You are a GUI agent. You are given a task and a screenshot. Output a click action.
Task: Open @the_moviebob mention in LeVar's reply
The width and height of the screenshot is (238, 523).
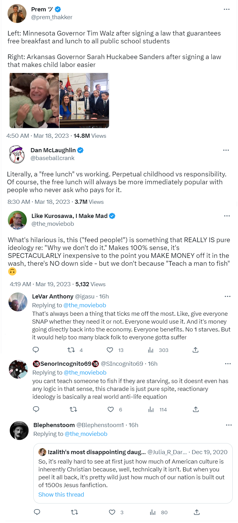[85, 305]
